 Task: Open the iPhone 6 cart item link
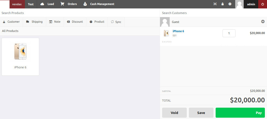click(178, 31)
